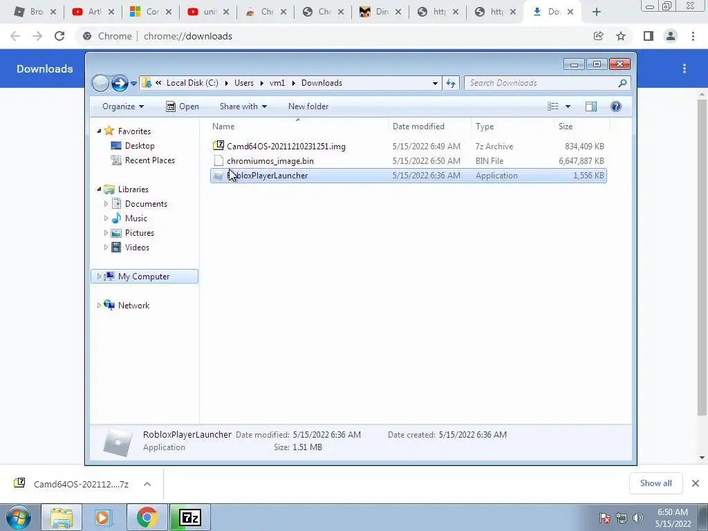Click Show all downloads button
This screenshot has height=531, width=708.
coord(655,483)
